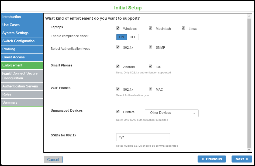Open Authentication Servers step
Image resolution: width=255 pixels, height=166 pixels.
(22, 86)
